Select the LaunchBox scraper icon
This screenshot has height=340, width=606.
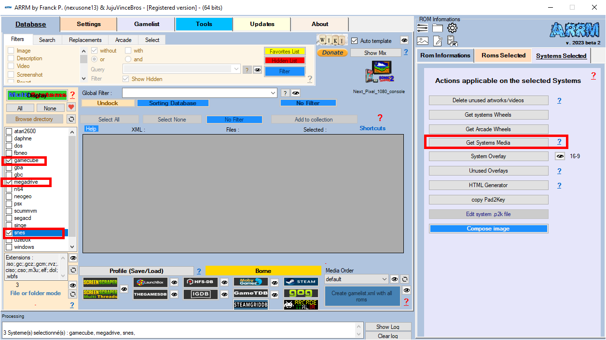pos(150,282)
